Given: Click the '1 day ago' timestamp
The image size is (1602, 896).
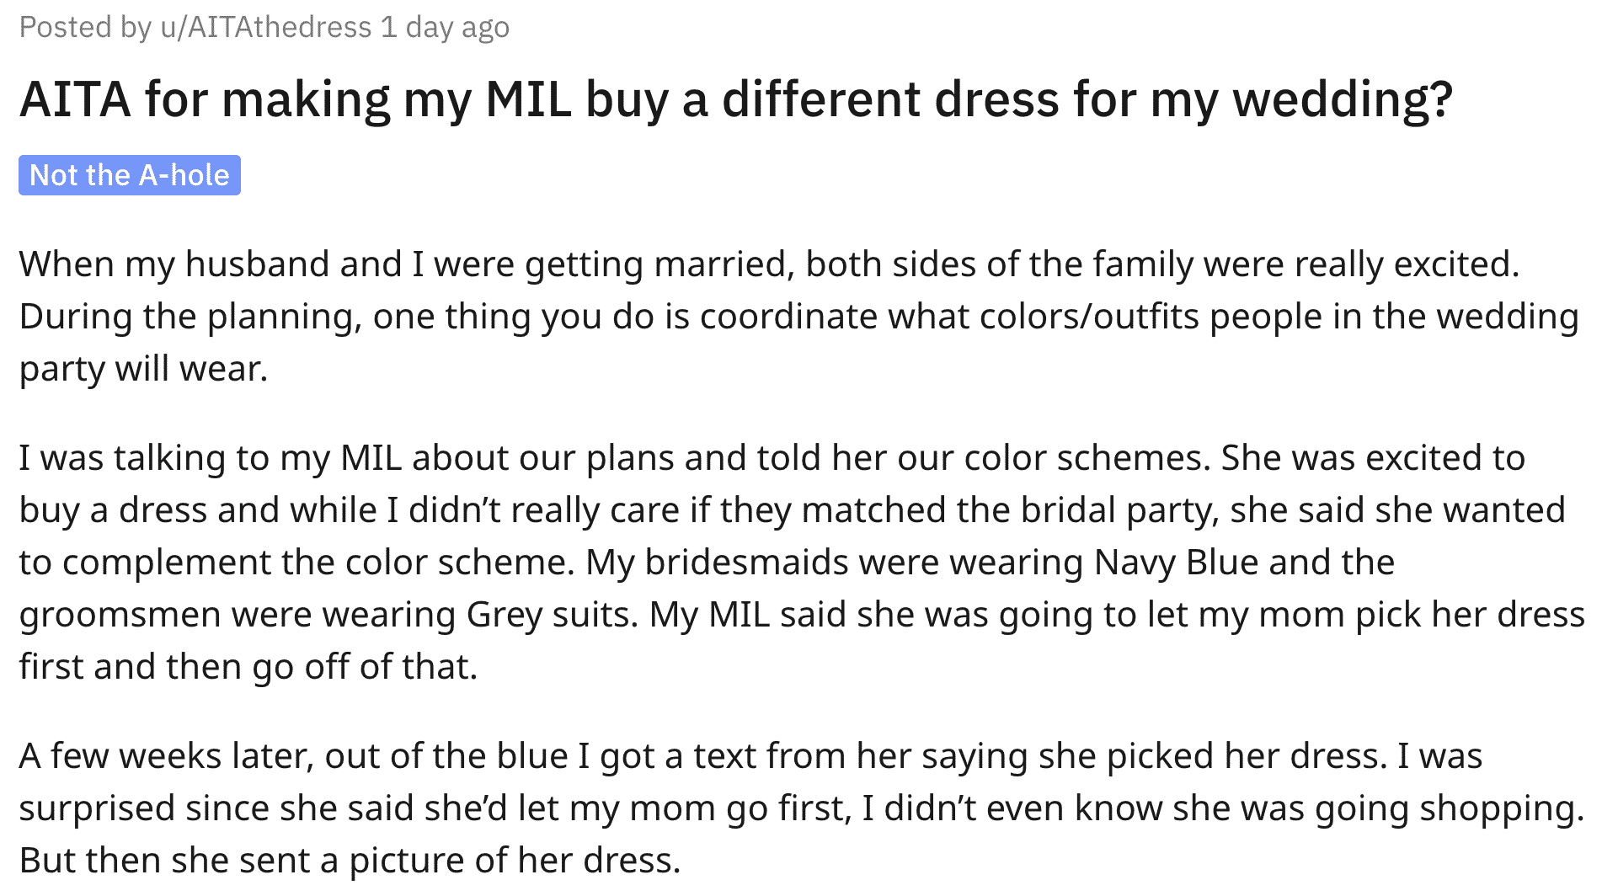Looking at the screenshot, I should [445, 28].
